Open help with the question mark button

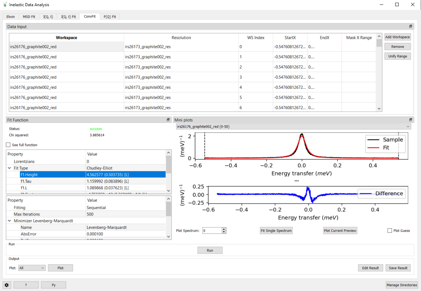(x=26, y=285)
